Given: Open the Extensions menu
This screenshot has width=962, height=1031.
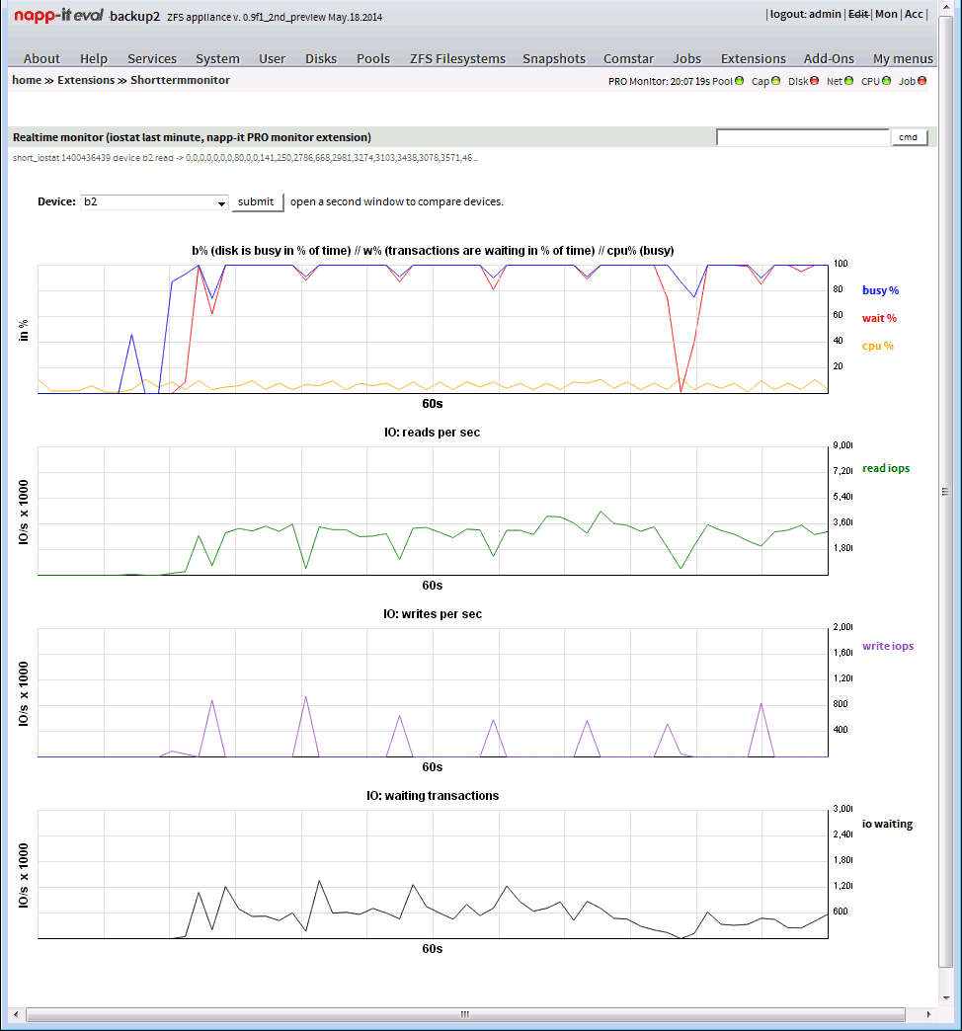Looking at the screenshot, I should (753, 58).
